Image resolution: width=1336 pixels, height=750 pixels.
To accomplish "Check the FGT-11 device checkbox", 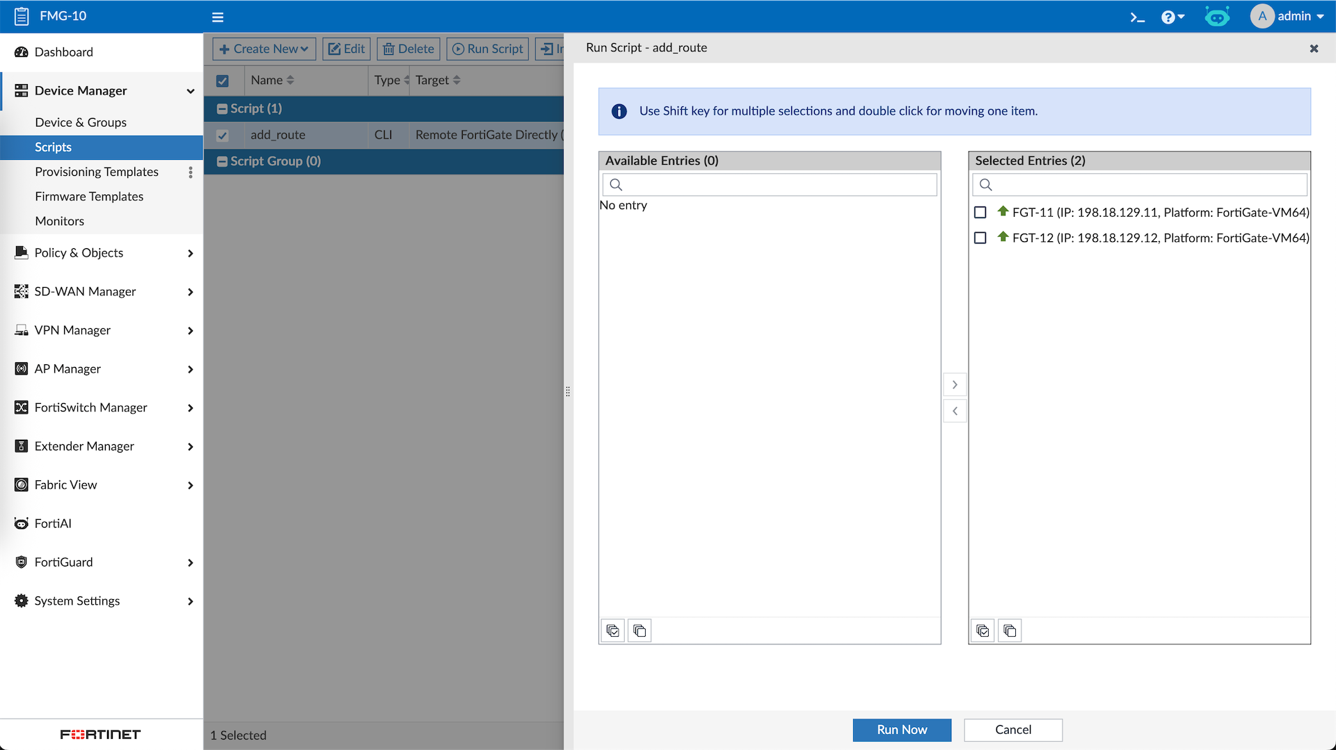I will [980, 213].
